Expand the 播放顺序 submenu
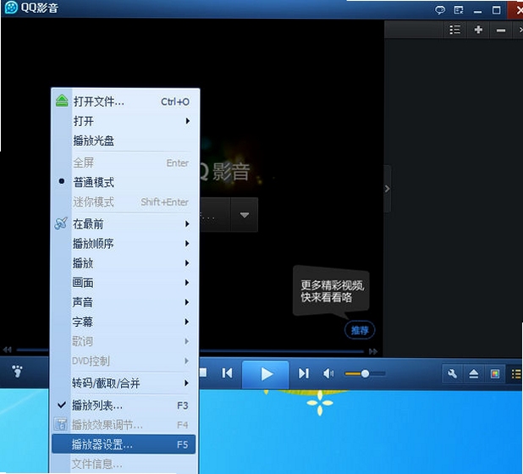The width and height of the screenshot is (523, 474). point(124,244)
